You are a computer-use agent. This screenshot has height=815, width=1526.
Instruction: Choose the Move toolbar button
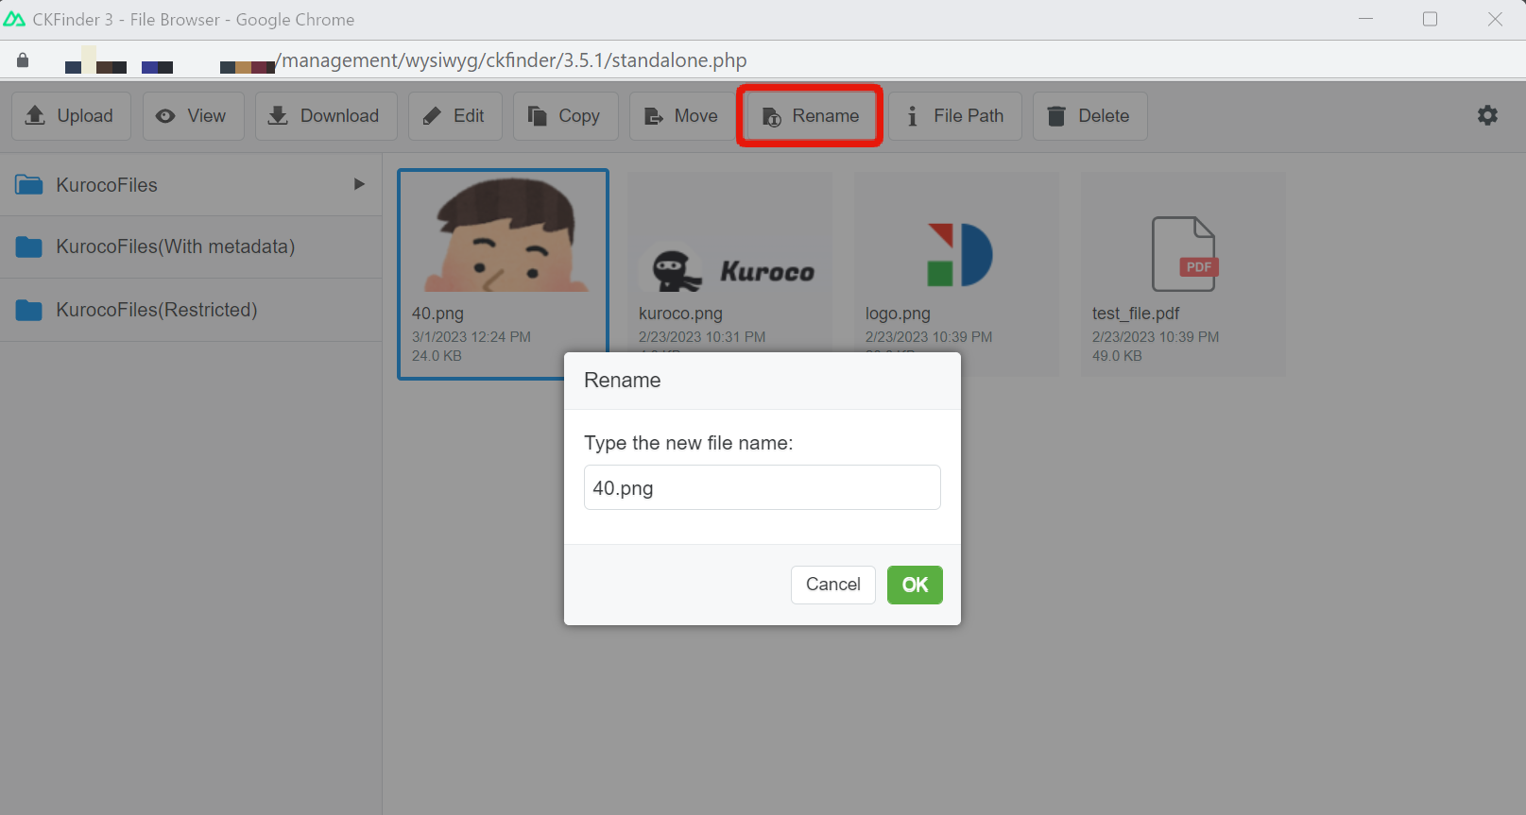pos(682,116)
